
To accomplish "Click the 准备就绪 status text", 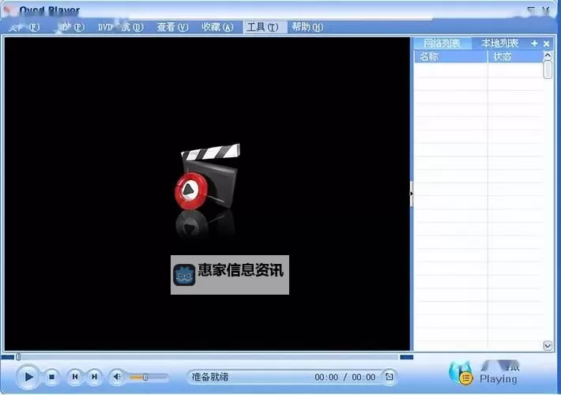I will [210, 377].
